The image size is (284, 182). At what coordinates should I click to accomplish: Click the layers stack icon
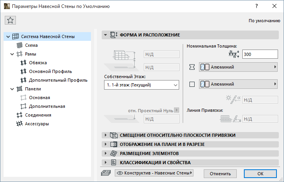tap(106, 173)
